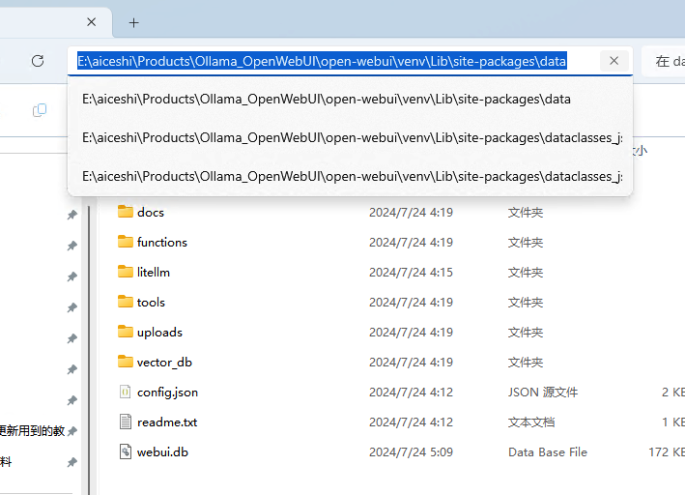Open a new Explorer tab
The image size is (685, 495).
coord(134,23)
